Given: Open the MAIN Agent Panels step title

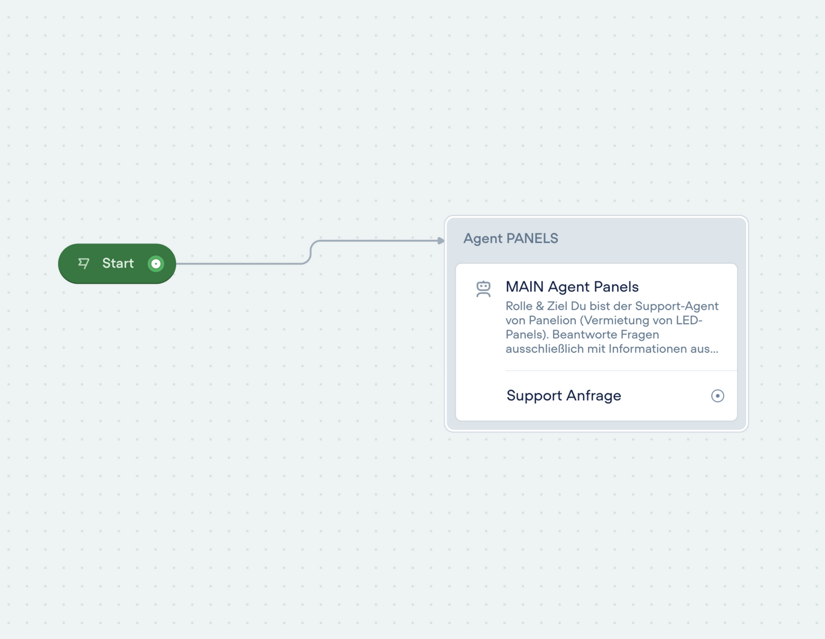Looking at the screenshot, I should click(x=572, y=287).
